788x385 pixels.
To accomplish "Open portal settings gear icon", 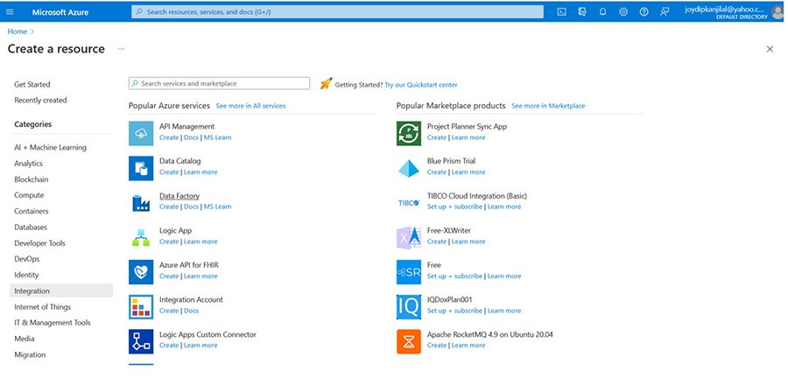I will click(x=623, y=12).
